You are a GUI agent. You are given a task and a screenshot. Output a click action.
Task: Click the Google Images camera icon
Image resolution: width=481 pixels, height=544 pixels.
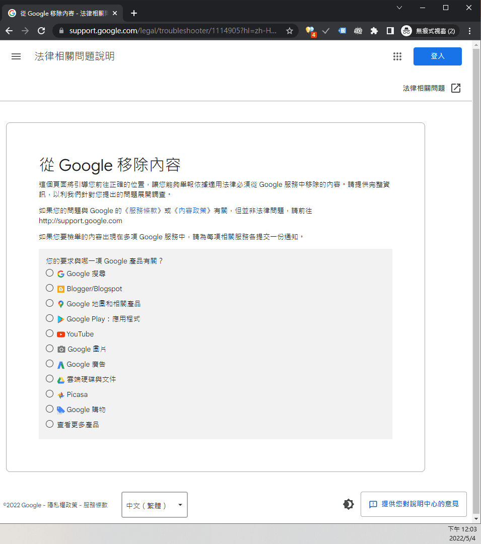[x=61, y=350]
